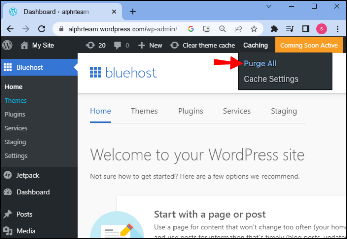Open Settings in Bluehost submenu
Screen dimensions: 347x239
(16, 156)
